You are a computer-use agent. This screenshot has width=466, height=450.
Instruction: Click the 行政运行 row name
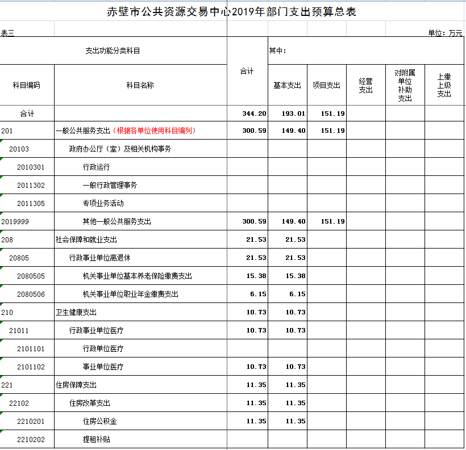pyautogui.click(x=96, y=167)
